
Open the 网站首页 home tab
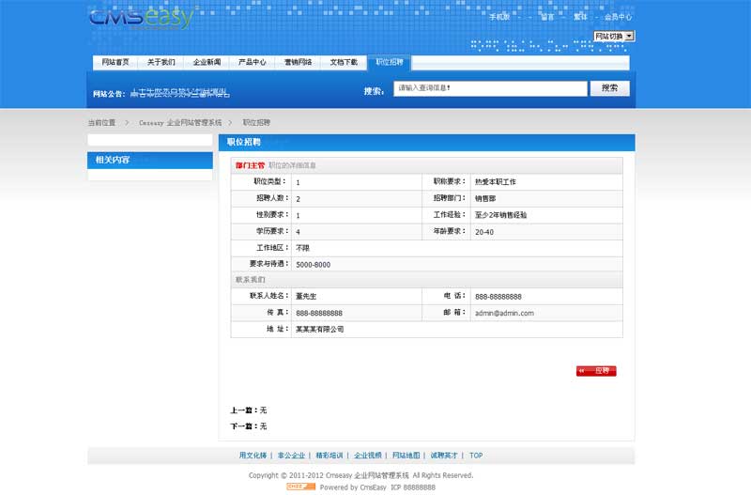(x=115, y=62)
